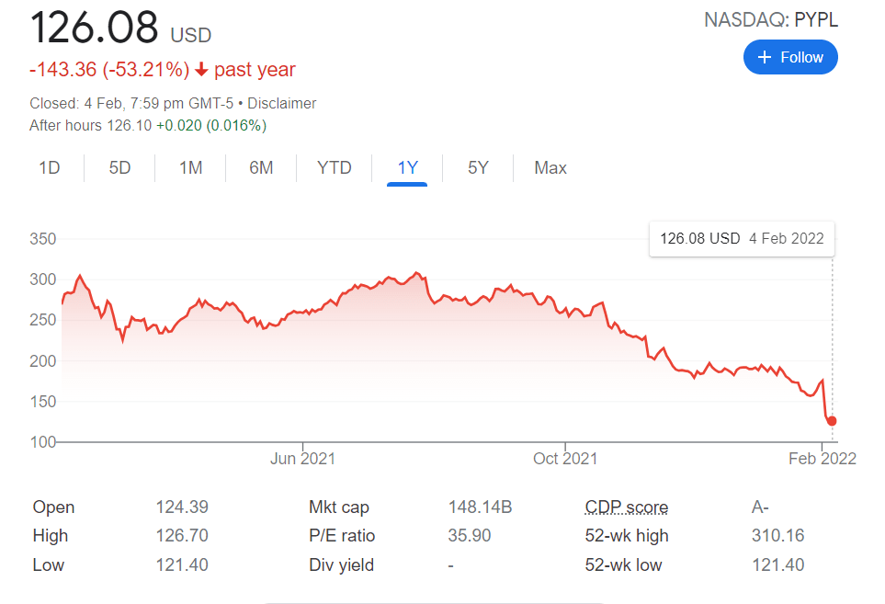The height and width of the screenshot is (604, 885).
Task: Select the 1M chart range
Action: click(190, 168)
